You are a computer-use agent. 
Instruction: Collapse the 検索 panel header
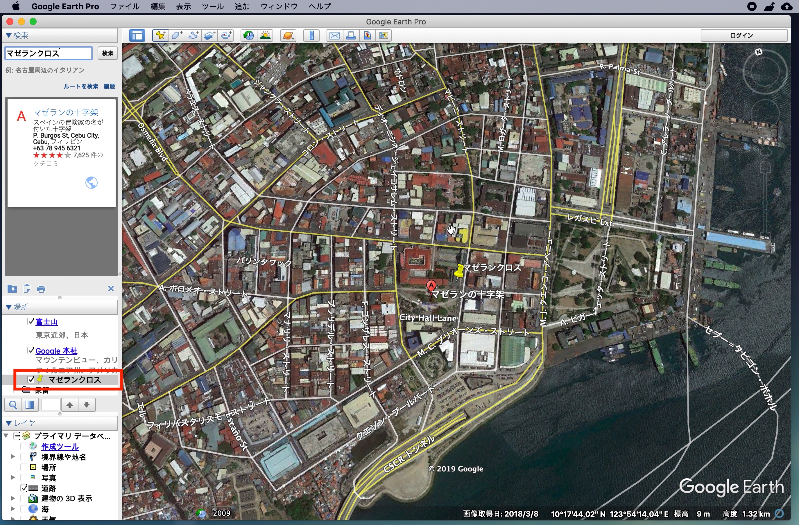pos(9,35)
